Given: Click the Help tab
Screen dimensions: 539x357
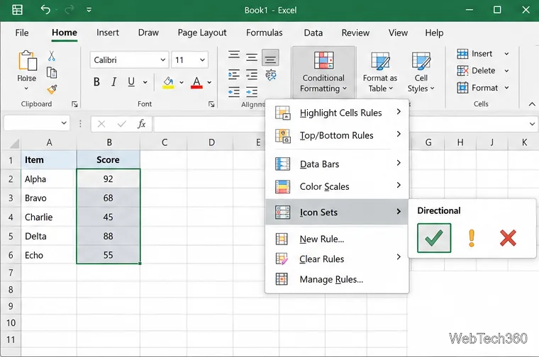Looking at the screenshot, I should (434, 33).
